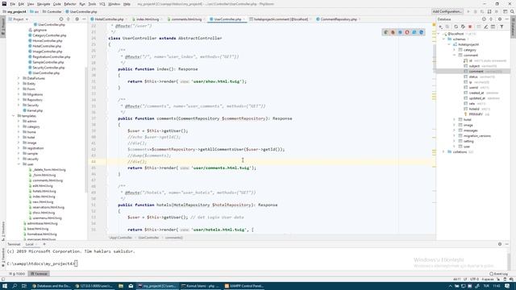The image size is (516, 290).
Task: Open the Terminal tool window tab at bottom
Action: [40, 274]
